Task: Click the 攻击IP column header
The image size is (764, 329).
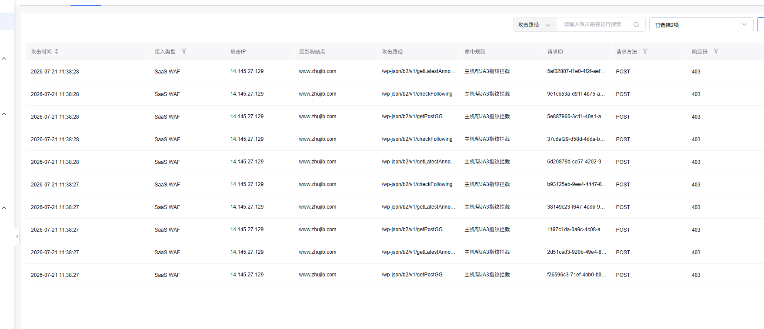Action: click(238, 52)
